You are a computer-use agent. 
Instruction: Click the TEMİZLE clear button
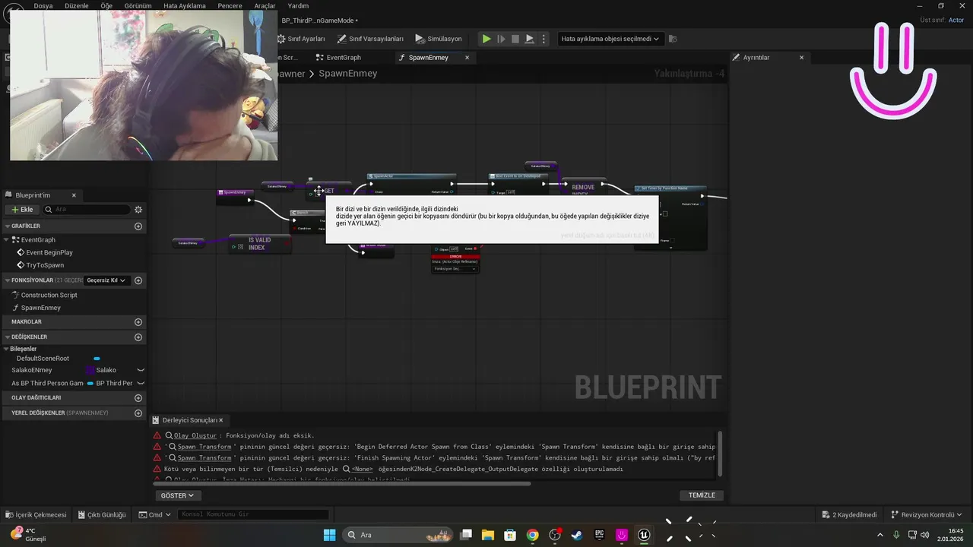(702, 495)
